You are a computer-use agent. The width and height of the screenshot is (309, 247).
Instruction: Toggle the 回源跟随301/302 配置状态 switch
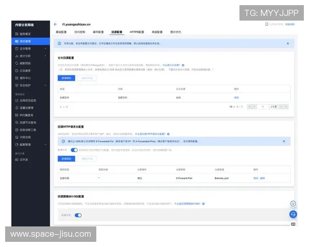(x=78, y=215)
